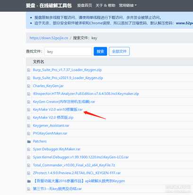Screen dimensions: 193x195
Task: Click the 全部文件 button
Action: (x=119, y=51)
